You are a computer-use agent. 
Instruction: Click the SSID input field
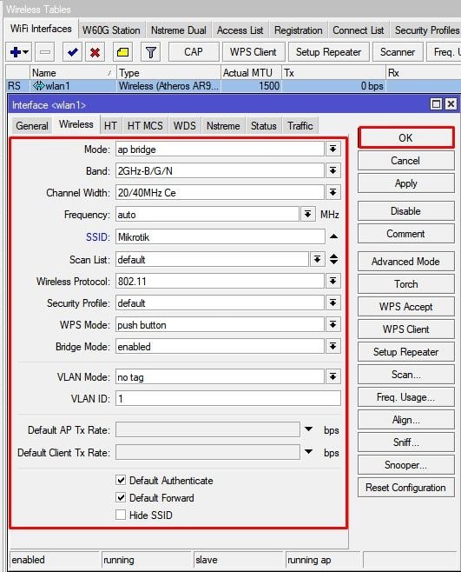pyautogui.click(x=221, y=237)
